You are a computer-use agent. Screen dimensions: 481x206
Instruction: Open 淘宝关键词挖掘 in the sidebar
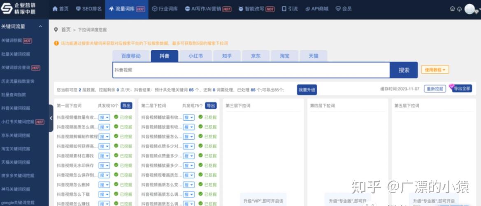[x=16, y=149]
